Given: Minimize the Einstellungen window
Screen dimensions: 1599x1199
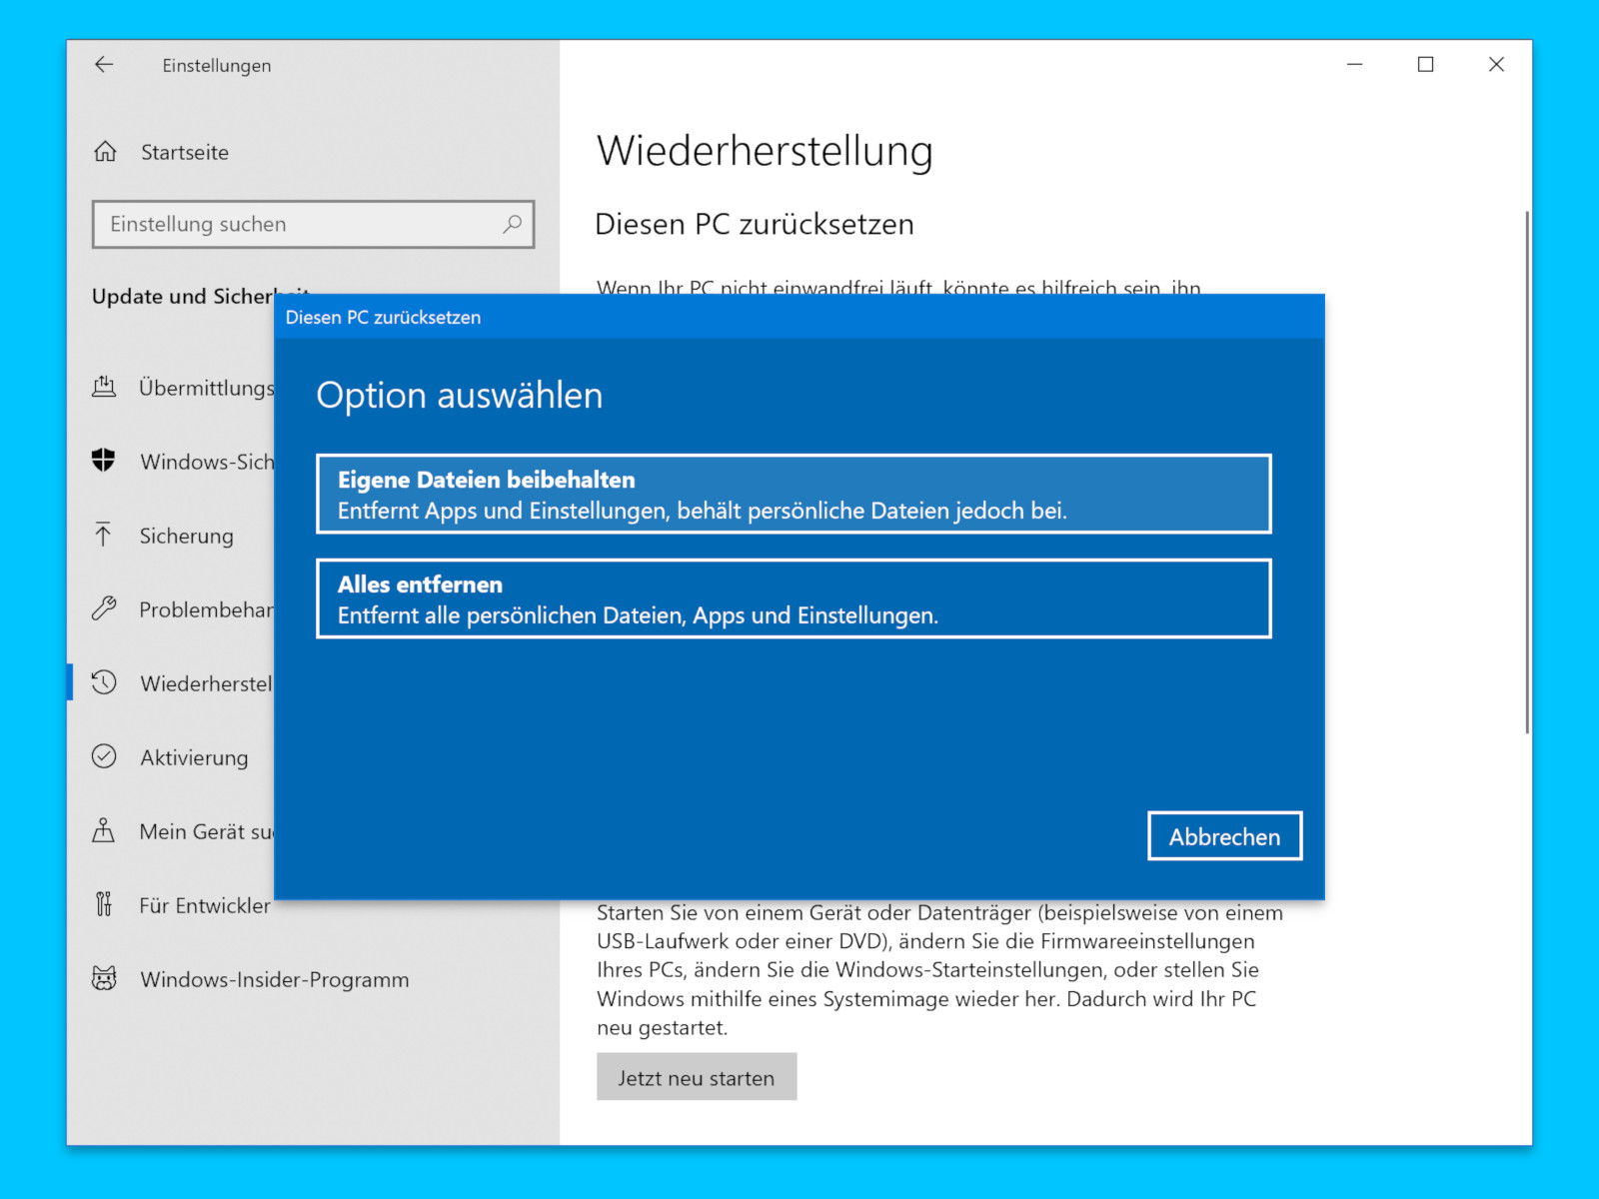Looking at the screenshot, I should (1355, 65).
